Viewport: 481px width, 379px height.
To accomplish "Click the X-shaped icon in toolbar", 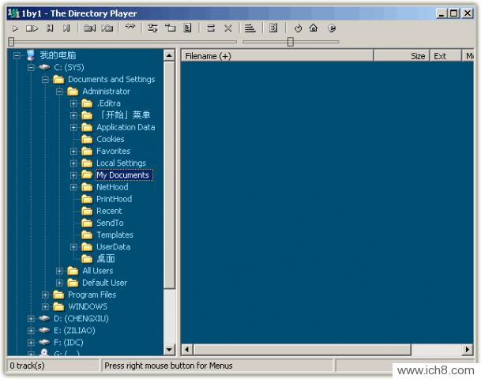I will tap(228, 28).
